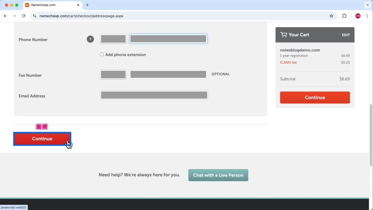
Task: Open the Chrome three-dot menu
Action: point(367,16)
